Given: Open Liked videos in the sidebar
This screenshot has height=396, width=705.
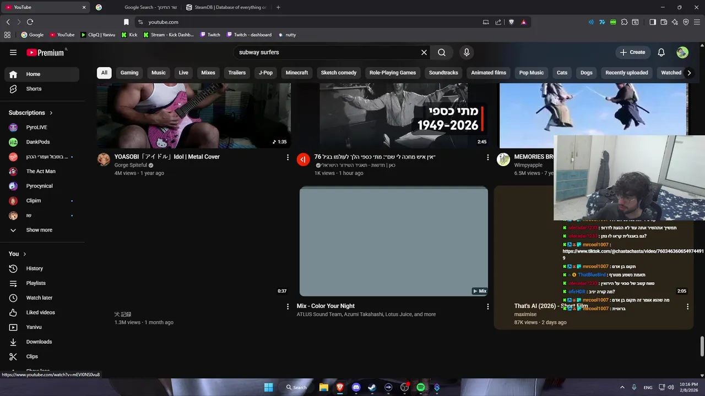Looking at the screenshot, I should point(42,312).
